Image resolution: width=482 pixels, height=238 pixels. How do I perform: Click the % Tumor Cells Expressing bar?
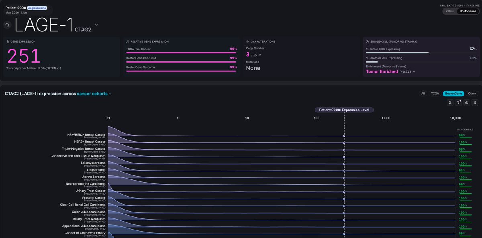pyautogui.click(x=421, y=53)
